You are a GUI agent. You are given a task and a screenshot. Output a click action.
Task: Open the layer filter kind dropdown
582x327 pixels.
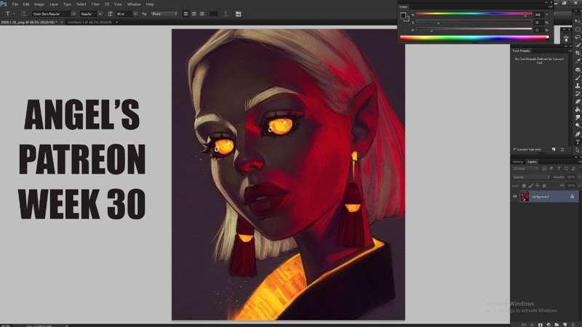(524, 169)
